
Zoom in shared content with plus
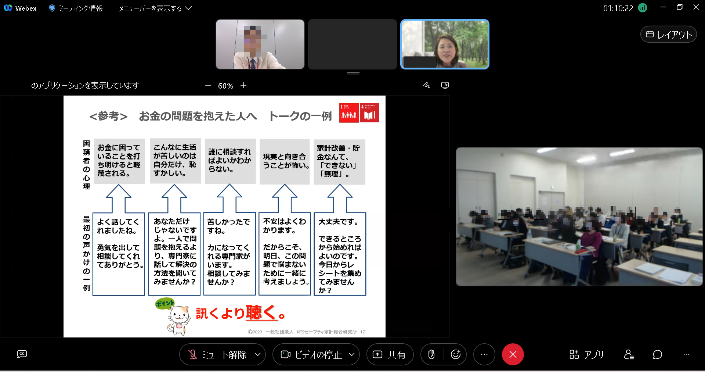click(x=243, y=85)
